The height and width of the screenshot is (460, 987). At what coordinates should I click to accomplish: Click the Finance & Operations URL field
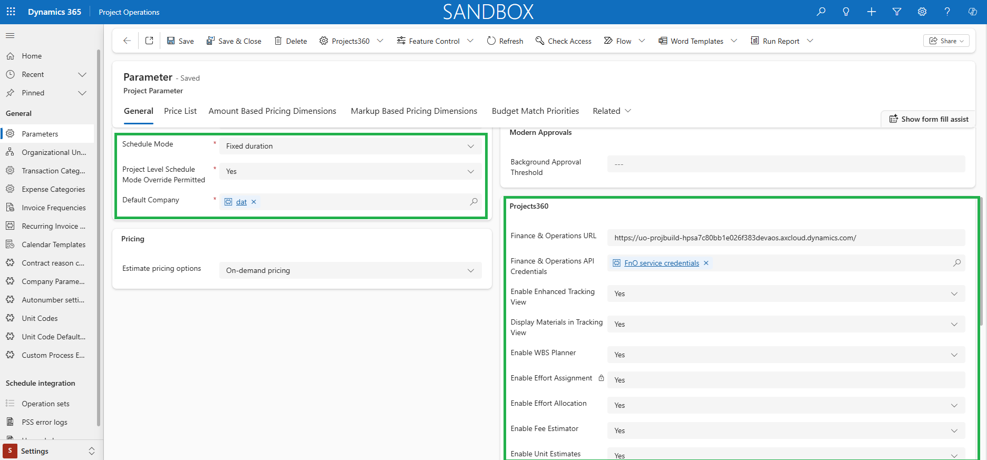click(786, 238)
